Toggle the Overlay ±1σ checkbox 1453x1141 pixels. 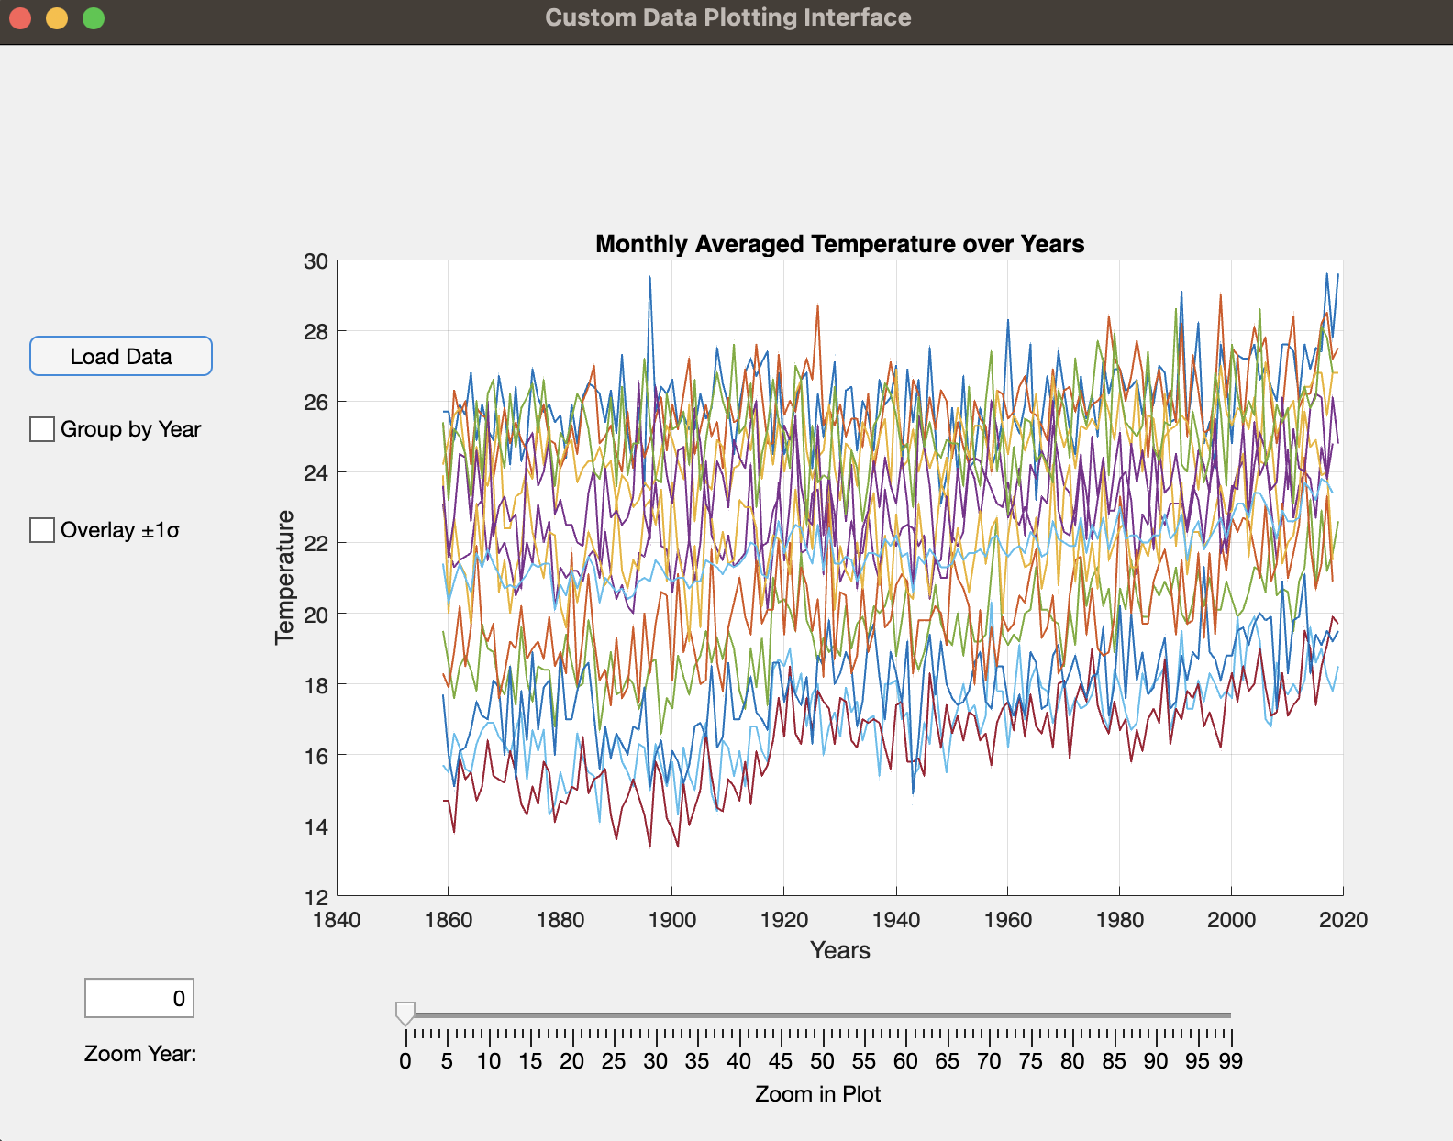pos(42,530)
